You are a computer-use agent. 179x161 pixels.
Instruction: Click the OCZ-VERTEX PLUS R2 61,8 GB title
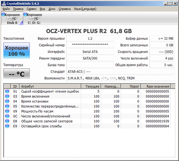(89, 31)
